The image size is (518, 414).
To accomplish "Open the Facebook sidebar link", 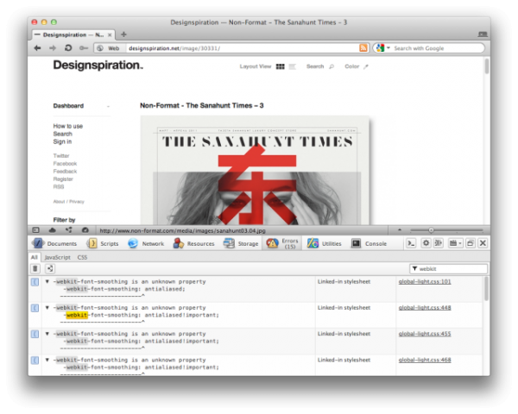I will pyautogui.click(x=65, y=164).
